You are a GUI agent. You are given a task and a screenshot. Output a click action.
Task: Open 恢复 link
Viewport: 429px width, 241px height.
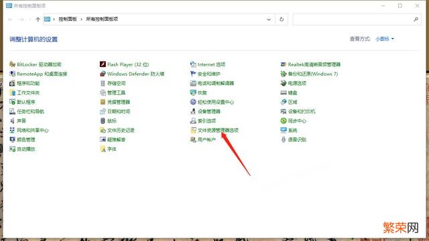pos(202,92)
